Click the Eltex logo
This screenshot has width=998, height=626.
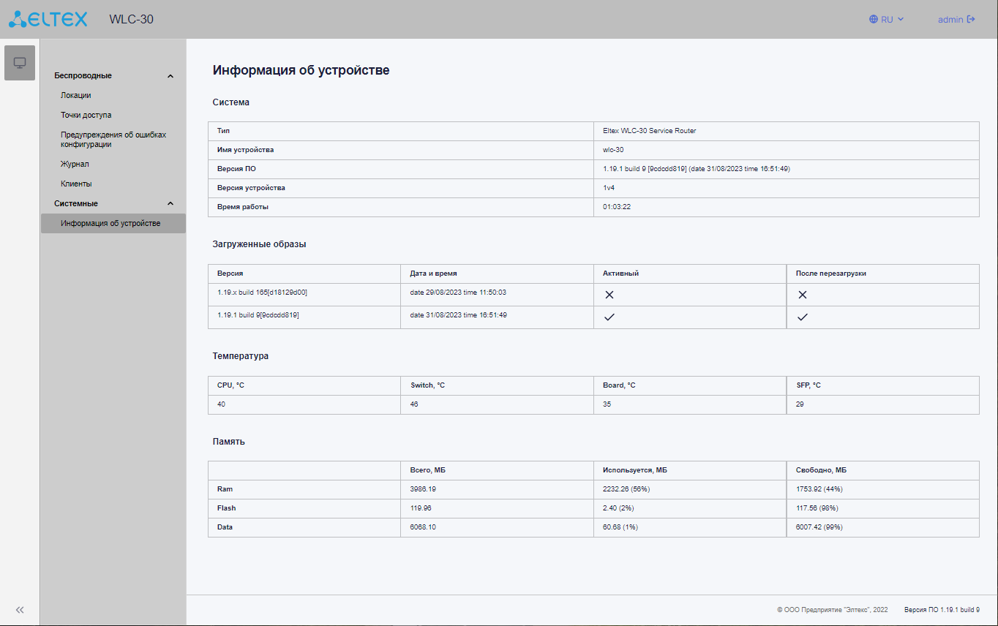click(48, 19)
